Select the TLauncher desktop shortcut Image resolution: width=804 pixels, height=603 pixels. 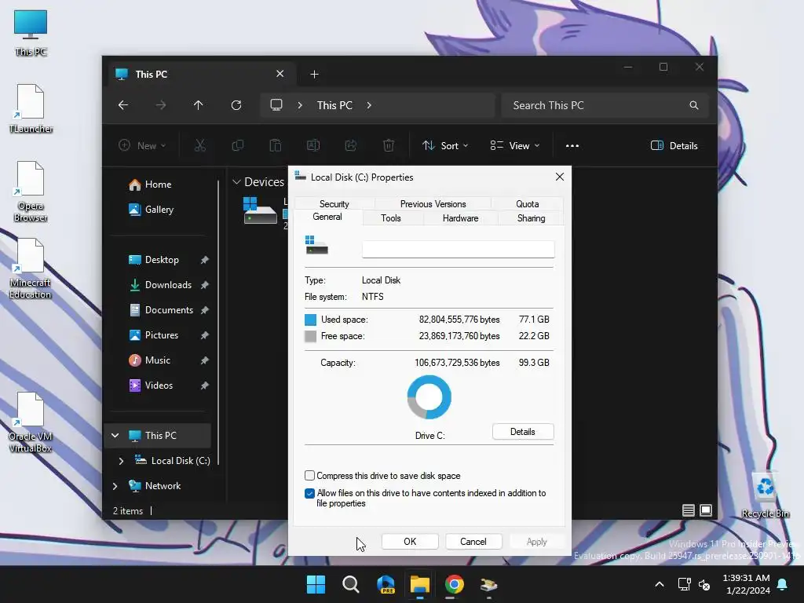pos(31,108)
